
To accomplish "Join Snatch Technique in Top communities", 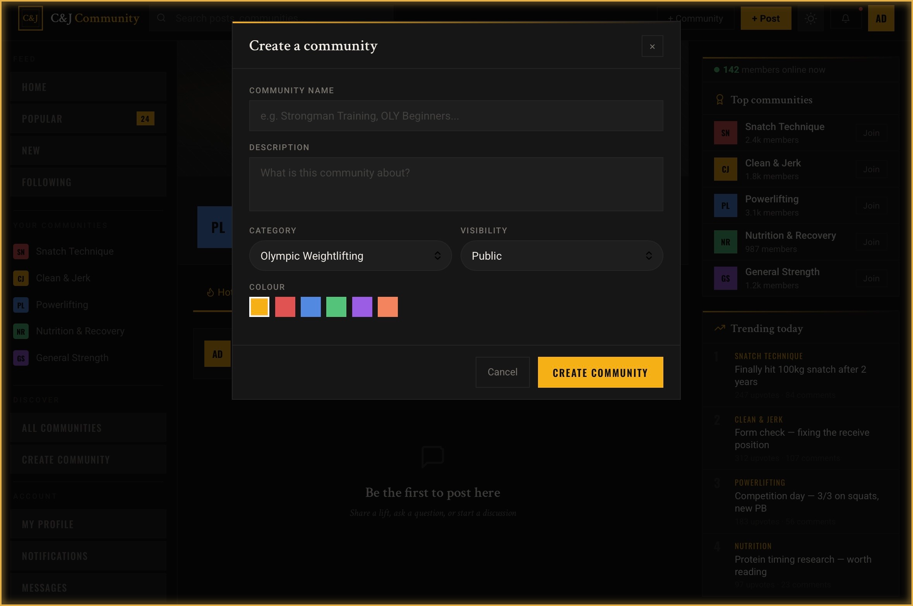I will [871, 133].
